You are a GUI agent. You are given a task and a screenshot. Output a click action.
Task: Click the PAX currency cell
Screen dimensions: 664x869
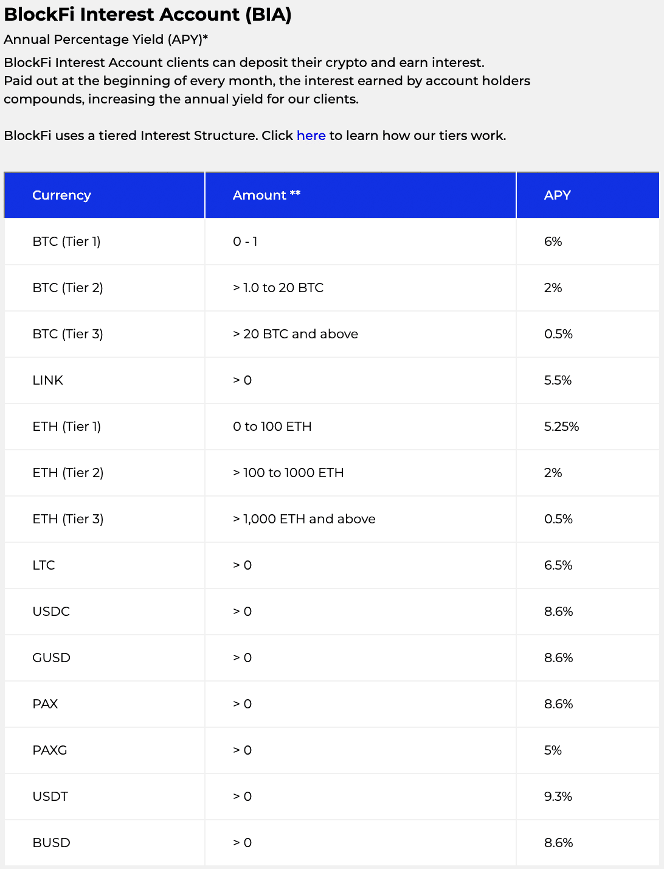[105, 704]
